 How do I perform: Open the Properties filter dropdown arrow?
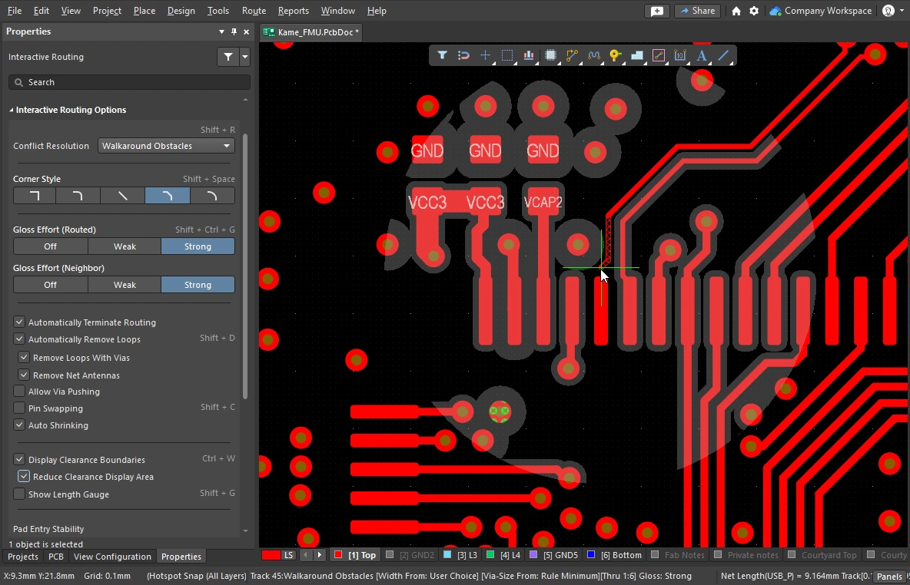(244, 57)
